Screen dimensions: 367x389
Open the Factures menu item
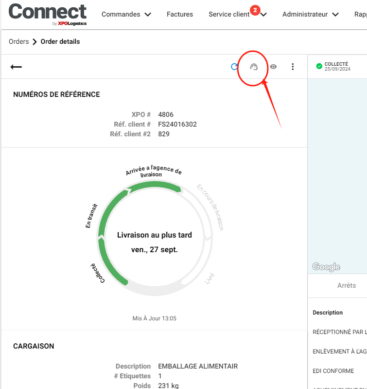(179, 15)
